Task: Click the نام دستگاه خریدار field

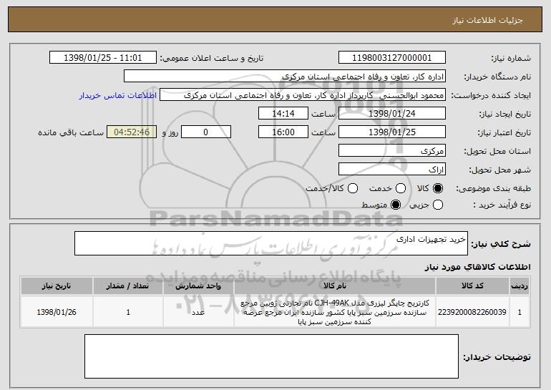Action: pyautogui.click(x=285, y=77)
